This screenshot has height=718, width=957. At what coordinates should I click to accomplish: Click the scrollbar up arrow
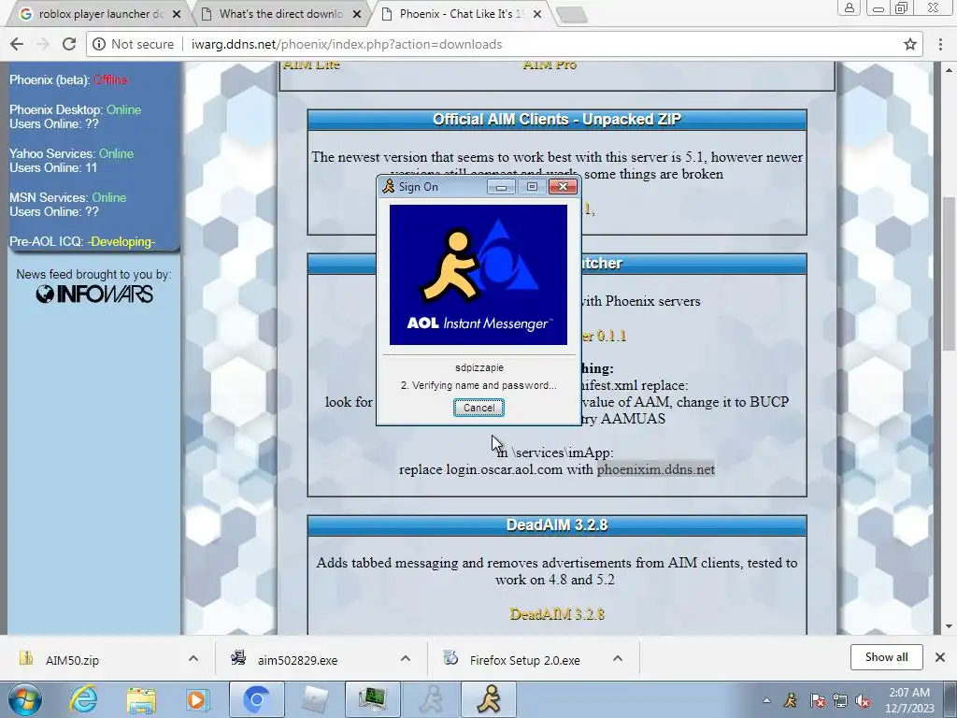pos(948,69)
